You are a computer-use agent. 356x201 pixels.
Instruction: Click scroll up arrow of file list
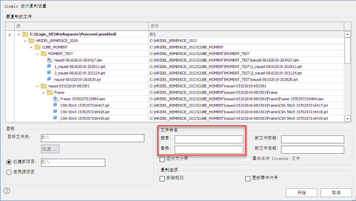click(348, 34)
